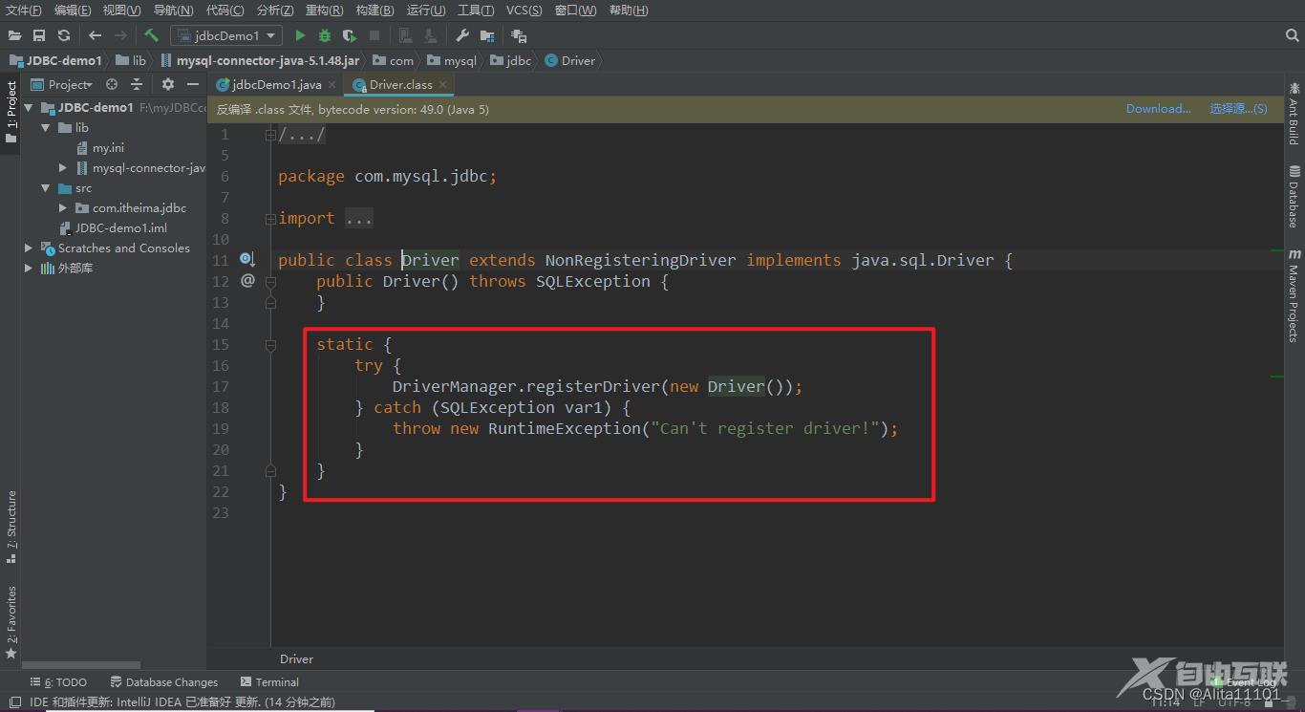Open the Z: Structure side tool window
The height and width of the screenshot is (712, 1305).
point(11,526)
